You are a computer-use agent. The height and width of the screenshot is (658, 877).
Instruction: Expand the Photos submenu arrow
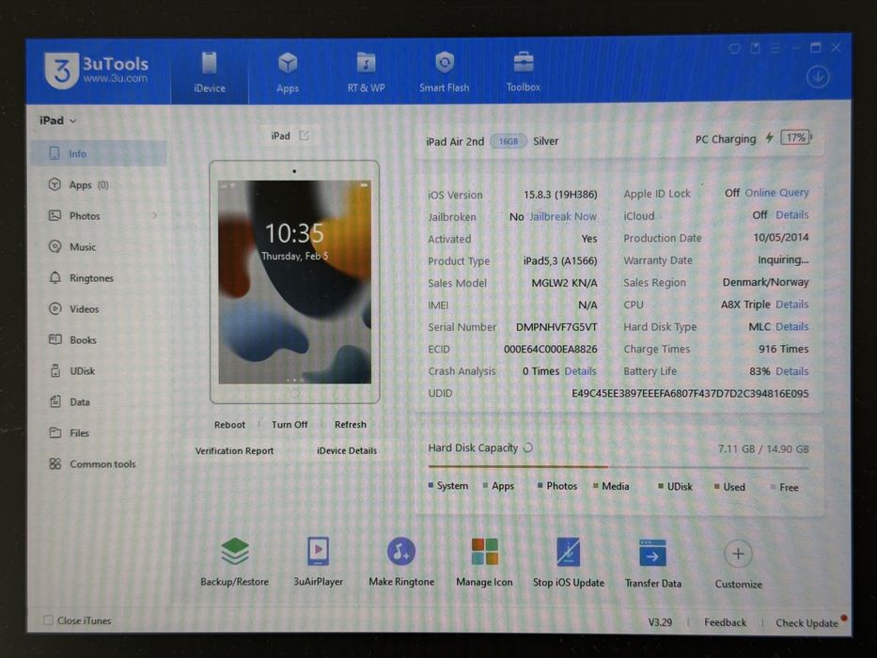(155, 215)
